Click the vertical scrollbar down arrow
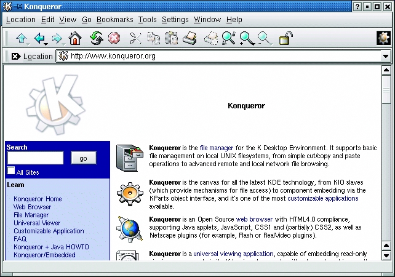Viewport: 395px width, 277px height. (386, 255)
